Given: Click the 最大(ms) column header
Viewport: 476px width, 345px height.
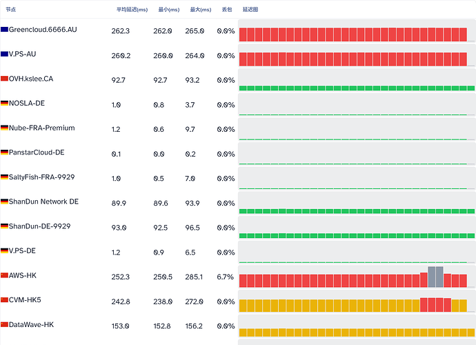Looking at the screenshot, I should click(201, 10).
